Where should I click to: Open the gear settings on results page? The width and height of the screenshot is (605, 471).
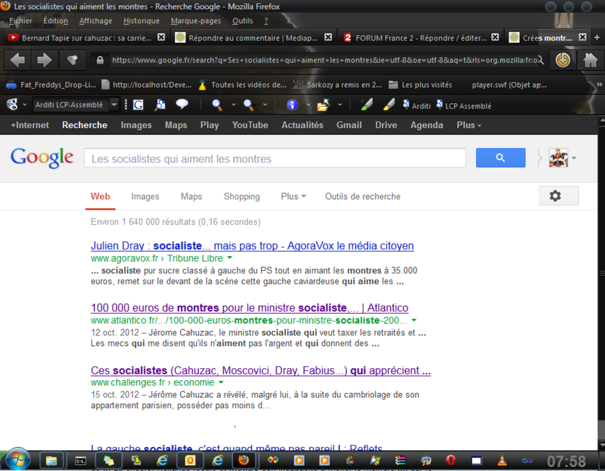pos(555,196)
